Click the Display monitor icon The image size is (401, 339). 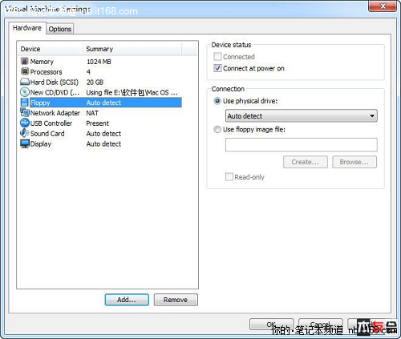pyautogui.click(x=25, y=143)
